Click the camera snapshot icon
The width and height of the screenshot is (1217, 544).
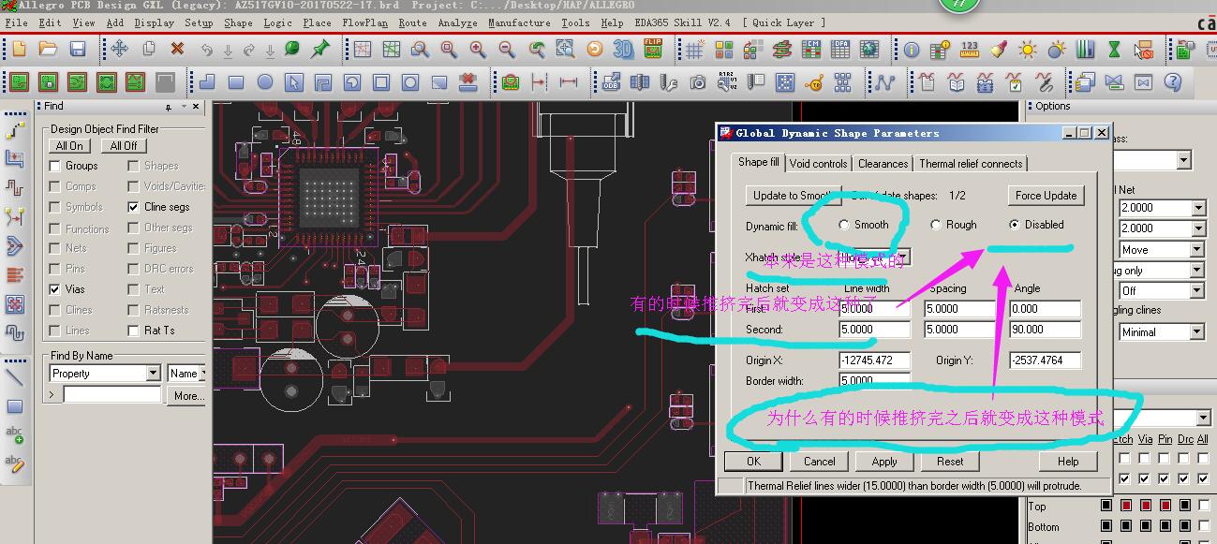click(698, 82)
